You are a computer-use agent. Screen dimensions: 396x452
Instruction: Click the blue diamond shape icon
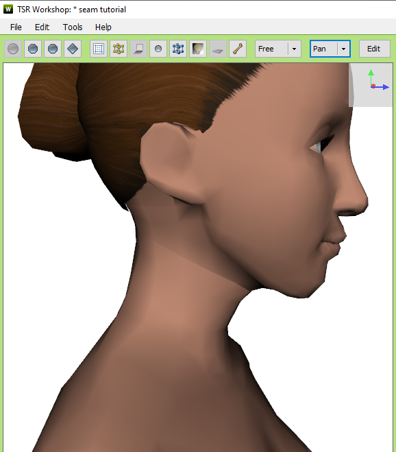73,49
